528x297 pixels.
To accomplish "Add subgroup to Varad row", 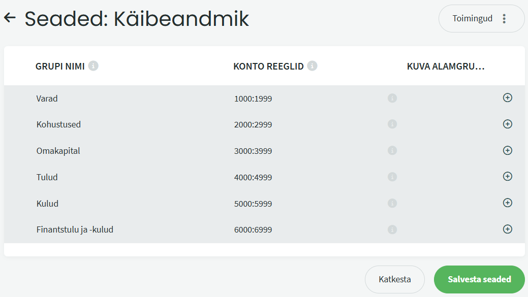I will tap(507, 98).
